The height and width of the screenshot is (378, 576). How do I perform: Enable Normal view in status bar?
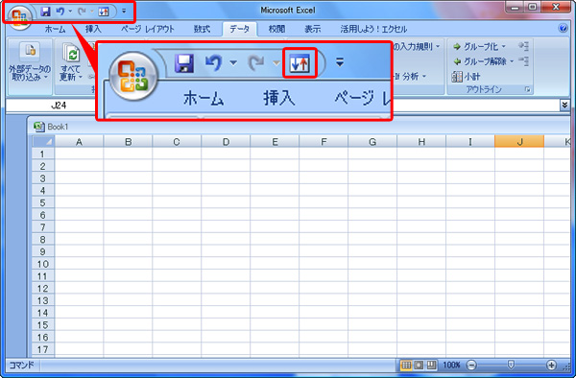[406, 365]
